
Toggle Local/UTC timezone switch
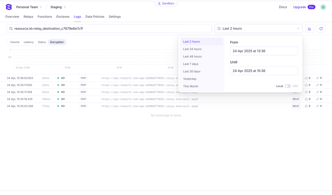pos(288,86)
